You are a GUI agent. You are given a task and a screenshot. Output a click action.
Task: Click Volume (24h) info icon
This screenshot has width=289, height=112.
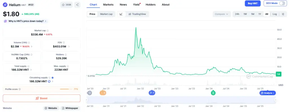pyautogui.click(x=29, y=43)
